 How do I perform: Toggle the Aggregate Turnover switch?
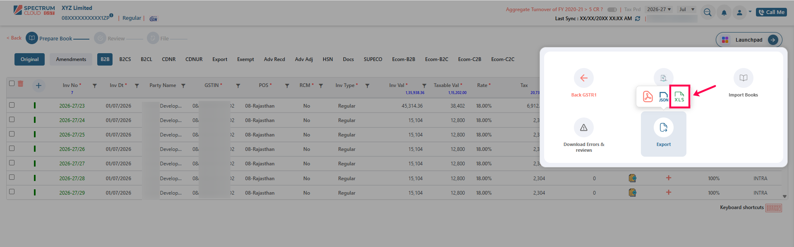pos(612,9)
